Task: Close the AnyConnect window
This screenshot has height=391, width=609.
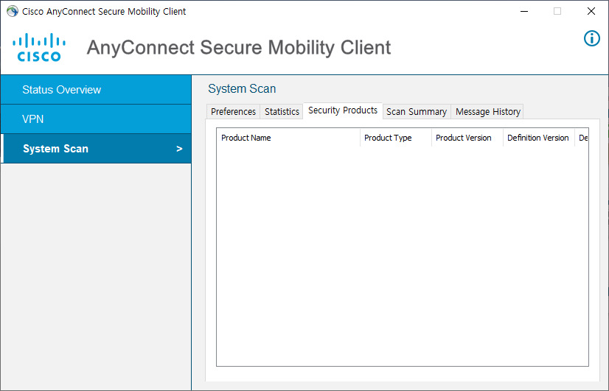Action: pos(591,11)
